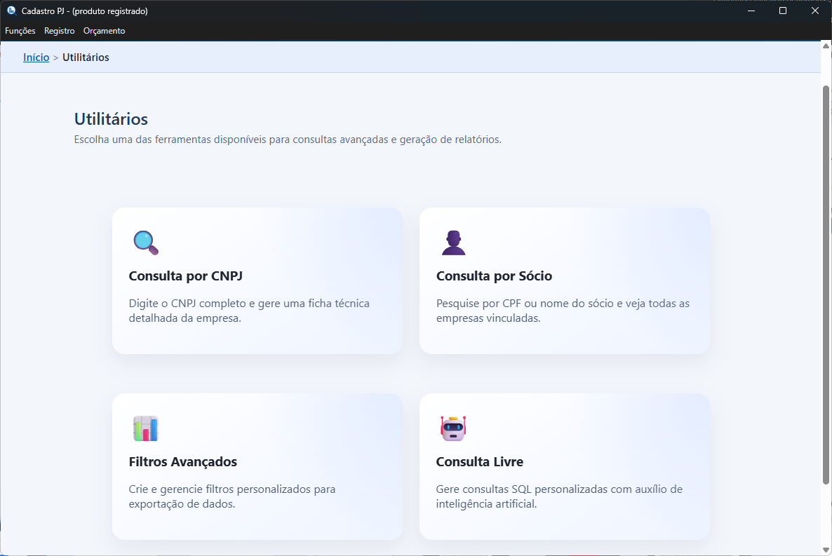
Task: Click the purple person icon for Sócio search
Action: 453,243
